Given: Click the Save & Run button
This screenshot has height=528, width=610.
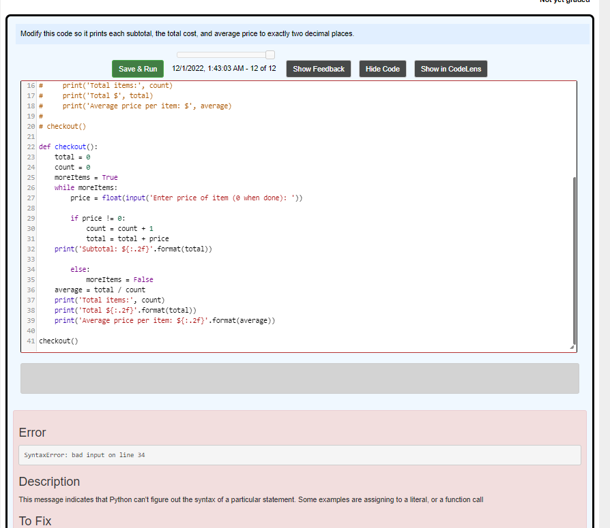Looking at the screenshot, I should 138,69.
